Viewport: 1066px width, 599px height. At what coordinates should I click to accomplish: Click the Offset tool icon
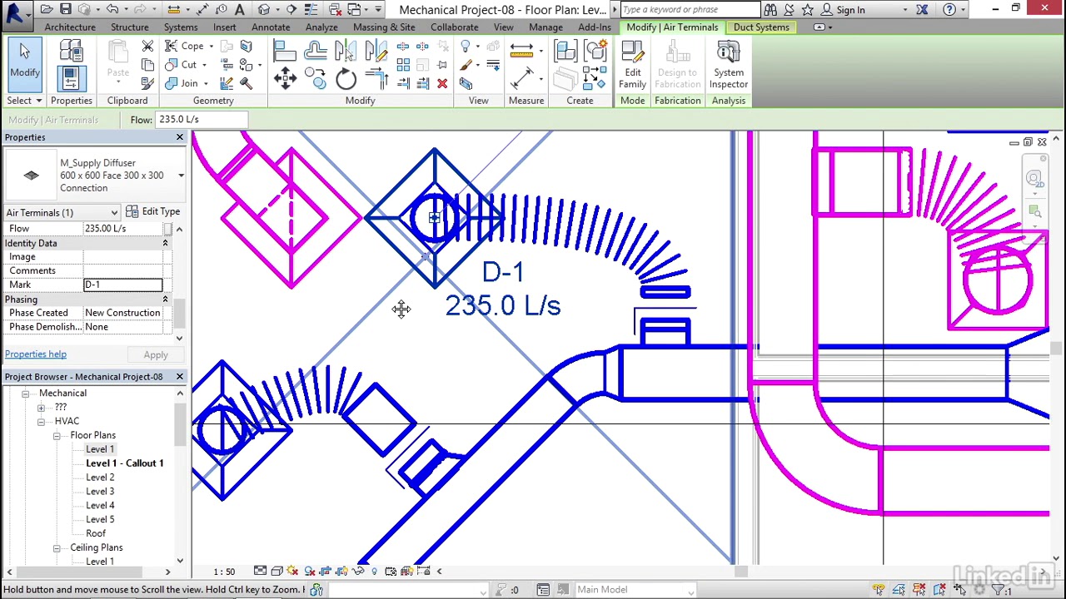(315, 52)
